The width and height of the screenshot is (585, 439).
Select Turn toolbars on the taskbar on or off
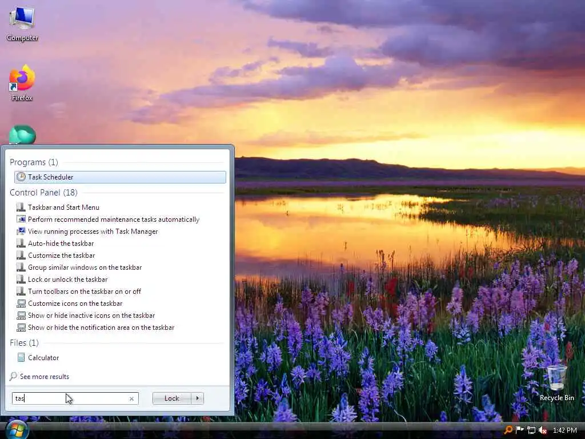coord(85,291)
